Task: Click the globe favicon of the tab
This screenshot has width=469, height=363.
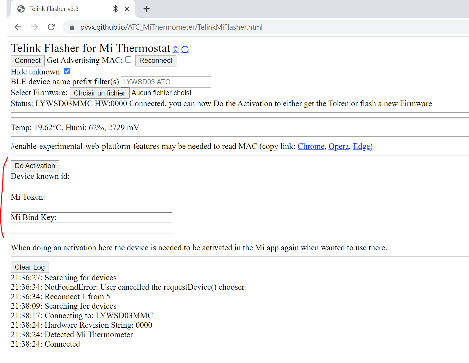Action: pos(21,9)
